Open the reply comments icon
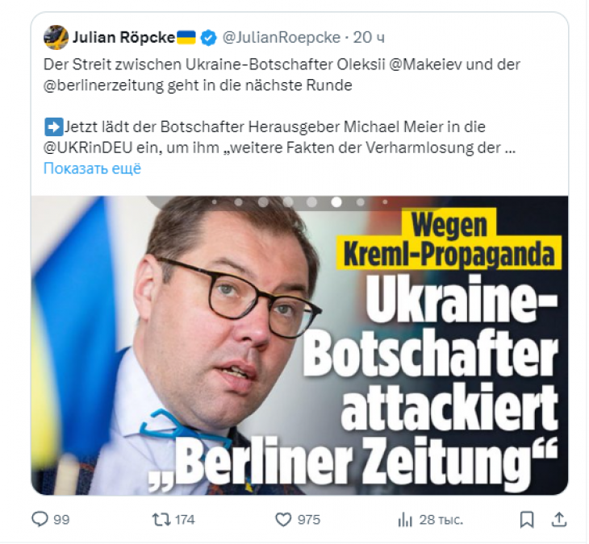Viewport: 589px width, 544px height. (x=40, y=520)
